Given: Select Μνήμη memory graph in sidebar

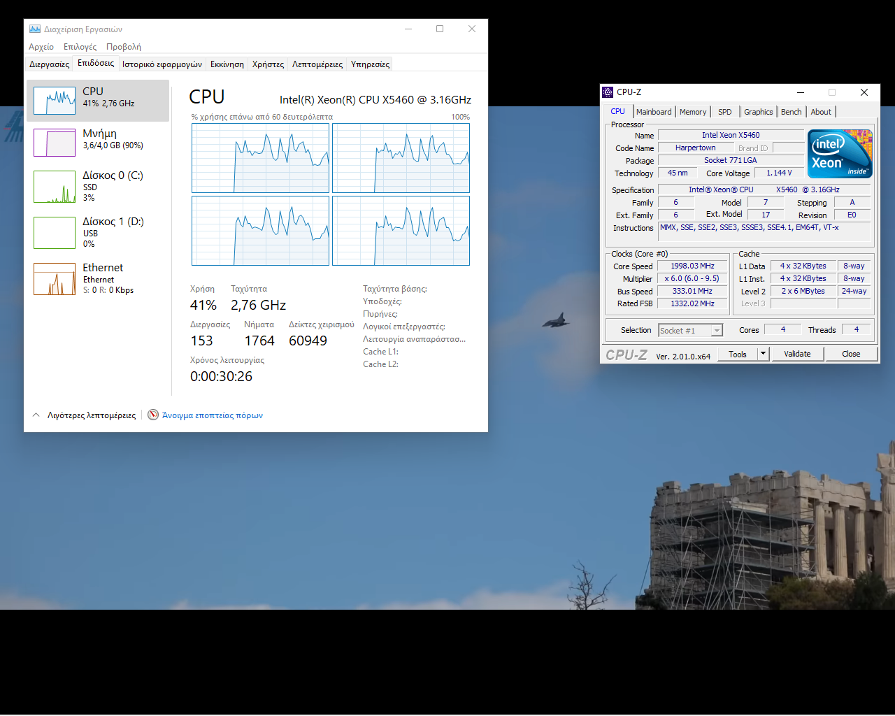Looking at the screenshot, I should click(x=55, y=143).
